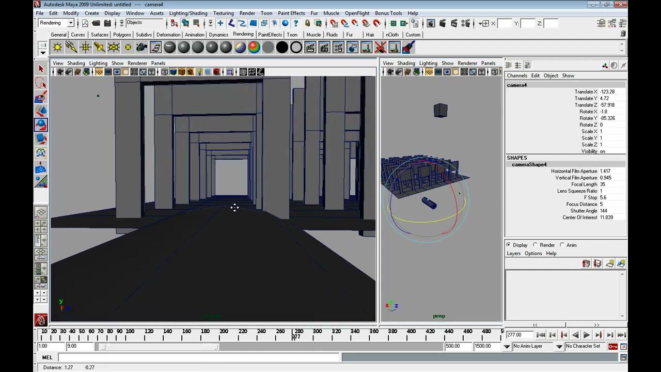The image size is (661, 372).
Task: Create camera from Rendering shelf
Action: click(x=141, y=48)
